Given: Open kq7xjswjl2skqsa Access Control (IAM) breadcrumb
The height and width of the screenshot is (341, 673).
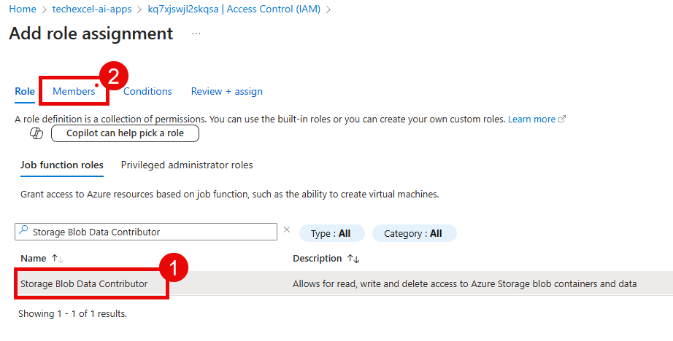Looking at the screenshot, I should [234, 9].
